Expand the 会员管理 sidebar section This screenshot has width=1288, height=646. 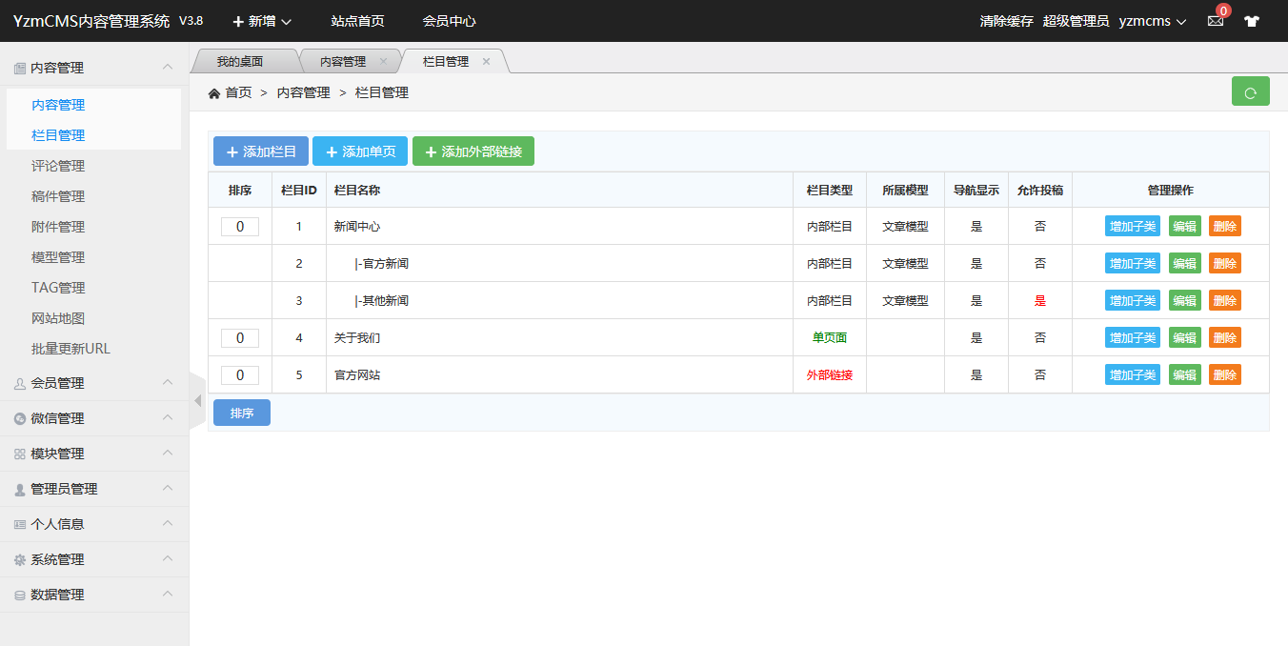[x=93, y=383]
